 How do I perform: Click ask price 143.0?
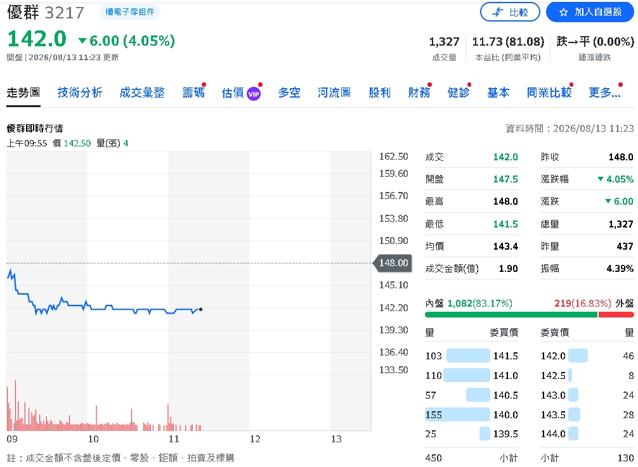coord(553,395)
